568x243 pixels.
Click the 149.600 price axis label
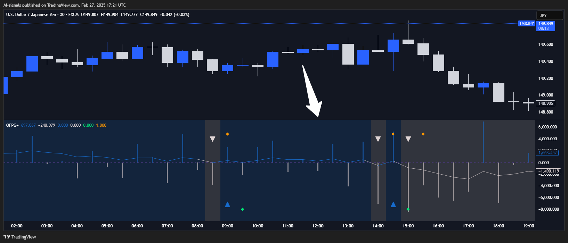546,44
